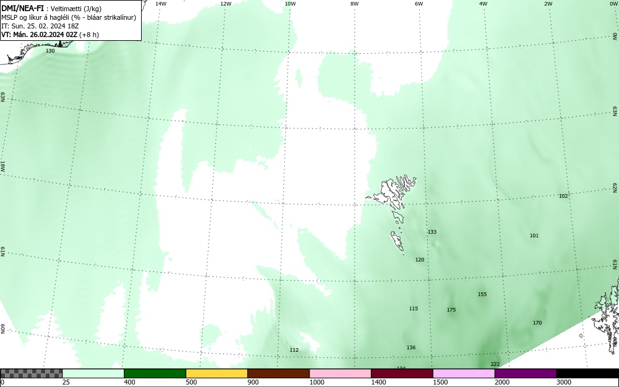Click the CAPE value 175 on the map
The height and width of the screenshot is (387, 619).
point(451,310)
